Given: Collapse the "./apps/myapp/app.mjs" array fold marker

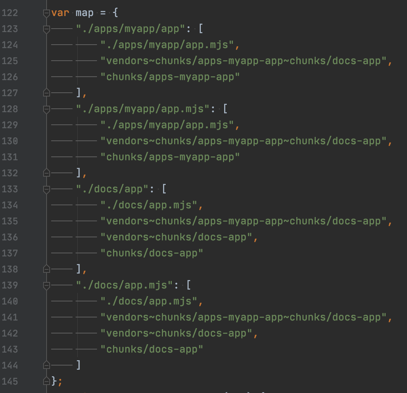Looking at the screenshot, I should coord(47,110).
